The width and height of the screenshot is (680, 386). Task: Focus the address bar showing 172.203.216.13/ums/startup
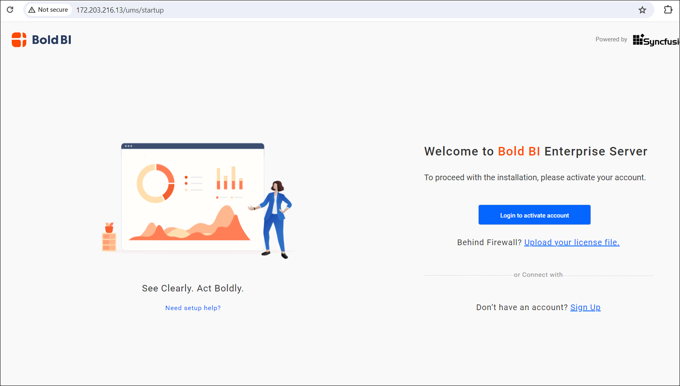(120, 10)
